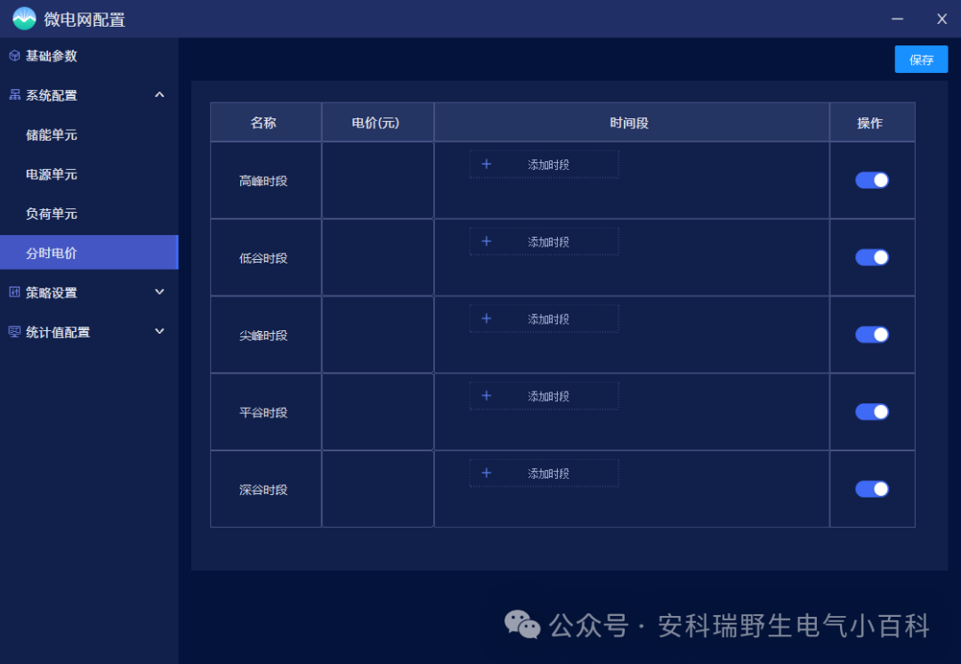Click the 电价 cell for 高峰时段
961x664 pixels.
(377, 181)
